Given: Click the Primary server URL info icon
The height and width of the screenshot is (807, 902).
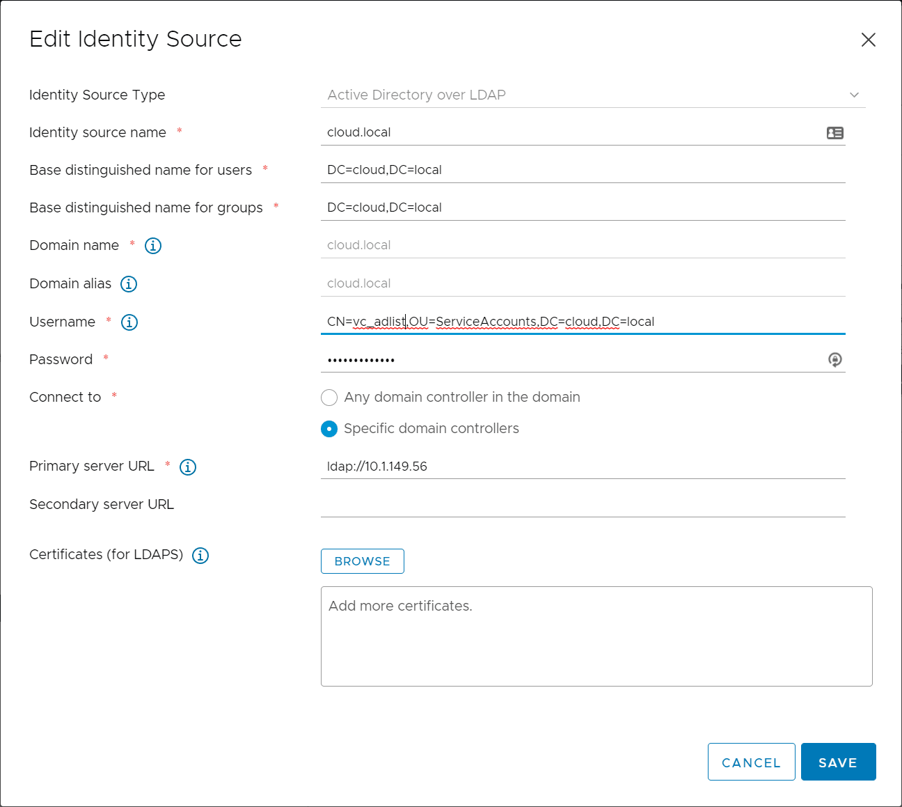Looking at the screenshot, I should click(188, 467).
